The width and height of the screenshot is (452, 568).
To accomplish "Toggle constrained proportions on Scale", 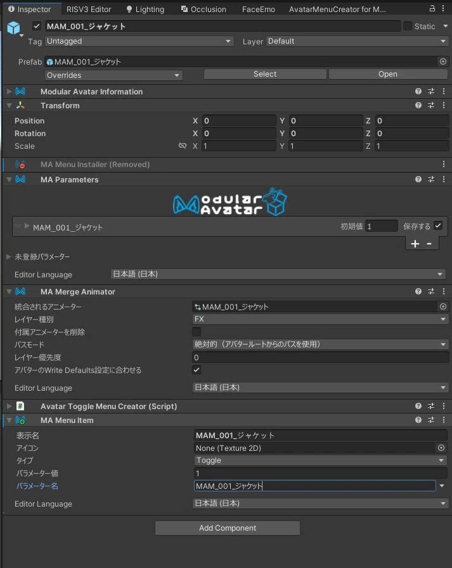I will [183, 146].
